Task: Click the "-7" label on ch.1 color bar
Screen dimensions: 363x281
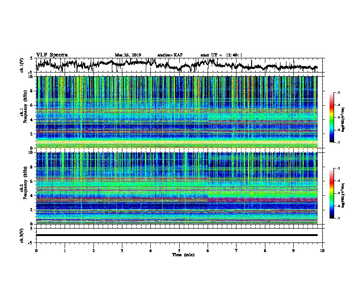Action: click(338, 142)
